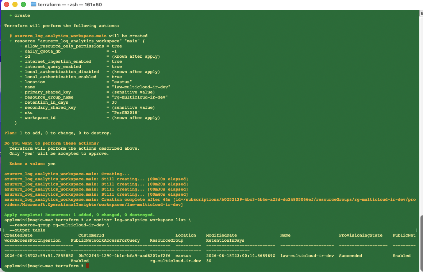Image resolution: width=423 pixels, height=272 pixels.
Task: Click the 'Succeeded' provisioning state value
Action: point(350,256)
